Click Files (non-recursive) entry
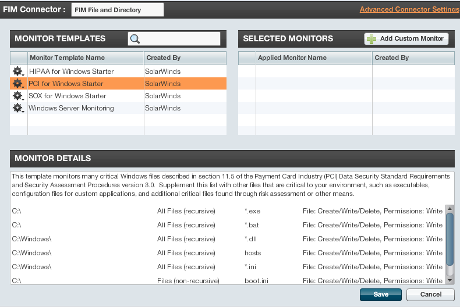Screen dimensions: 460x307 (188, 281)
